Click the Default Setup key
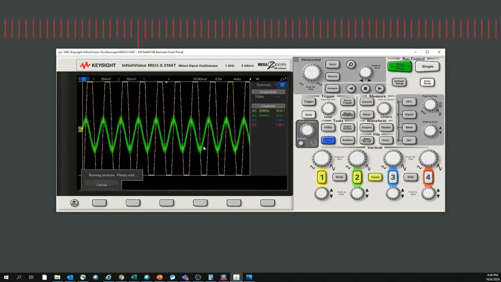 coord(399,82)
